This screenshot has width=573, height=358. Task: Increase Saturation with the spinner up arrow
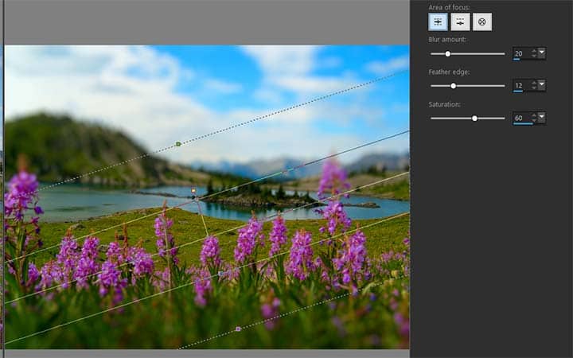(x=534, y=115)
